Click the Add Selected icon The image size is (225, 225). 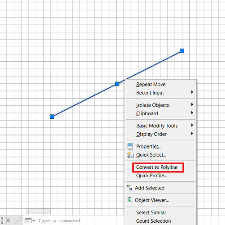[130, 188]
